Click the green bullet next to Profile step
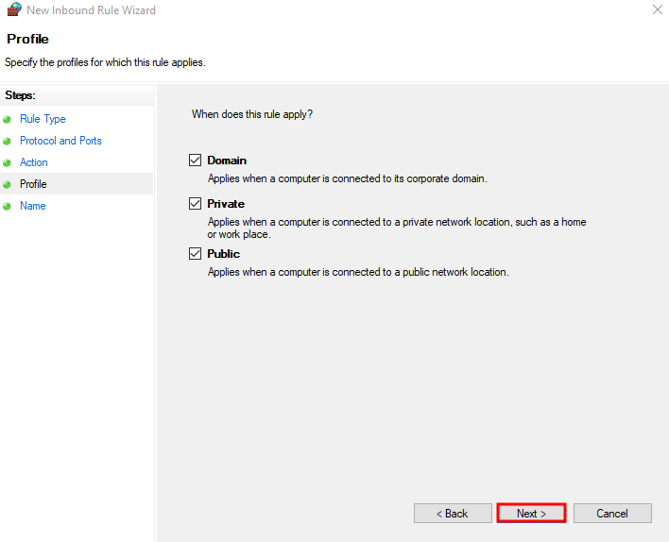The image size is (669, 542). pos(8,185)
